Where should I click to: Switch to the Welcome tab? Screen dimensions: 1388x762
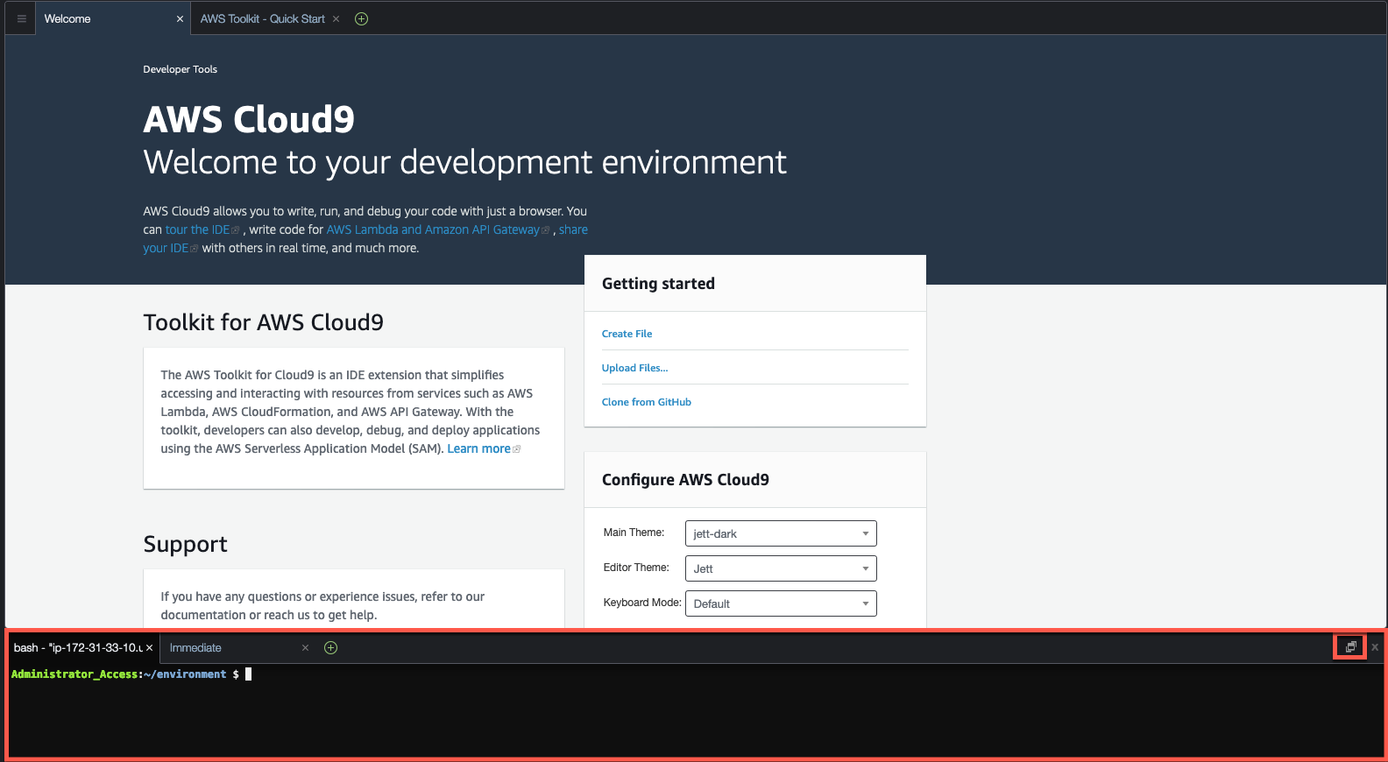[x=113, y=18]
